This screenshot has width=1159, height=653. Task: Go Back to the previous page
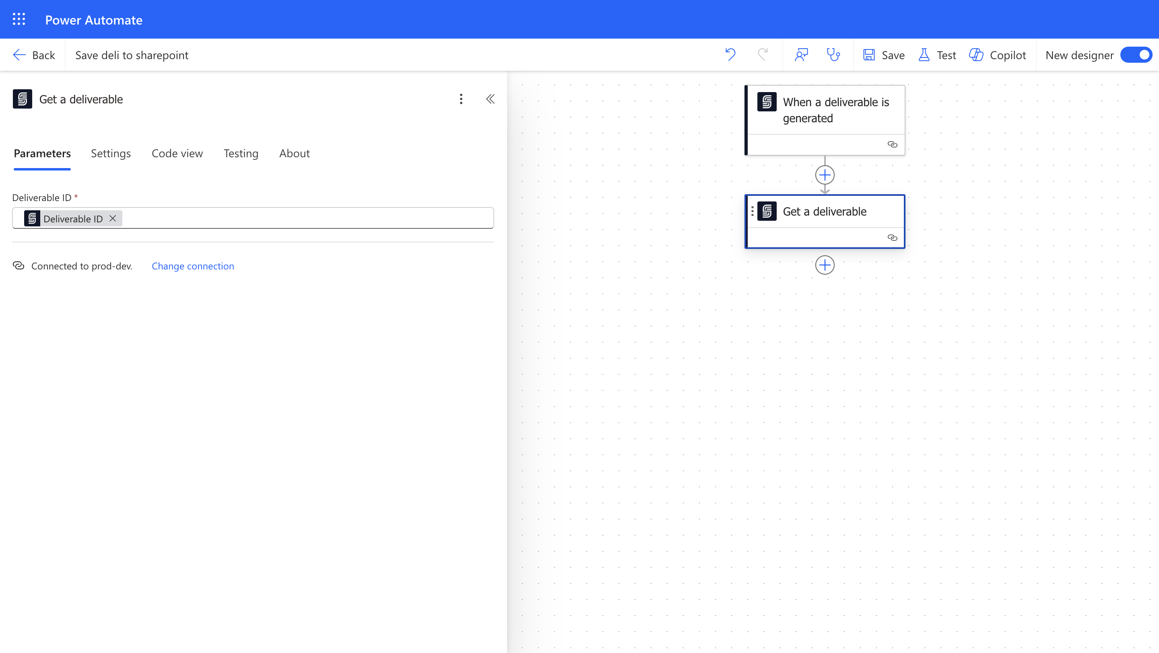click(34, 55)
